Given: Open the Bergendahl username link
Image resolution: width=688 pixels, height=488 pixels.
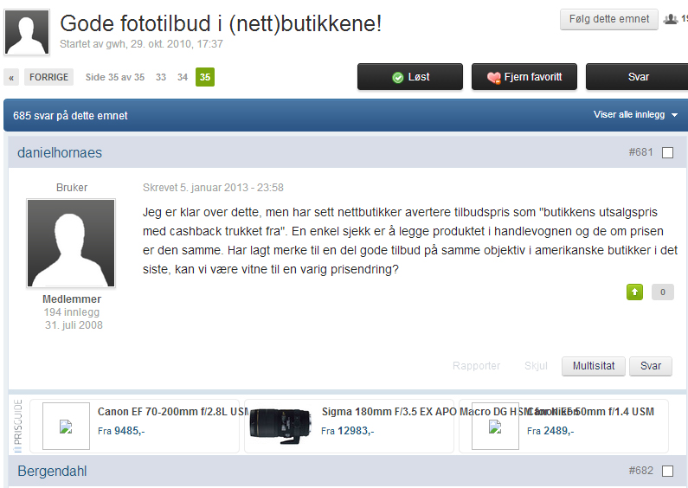Looking at the screenshot, I should point(52,471).
